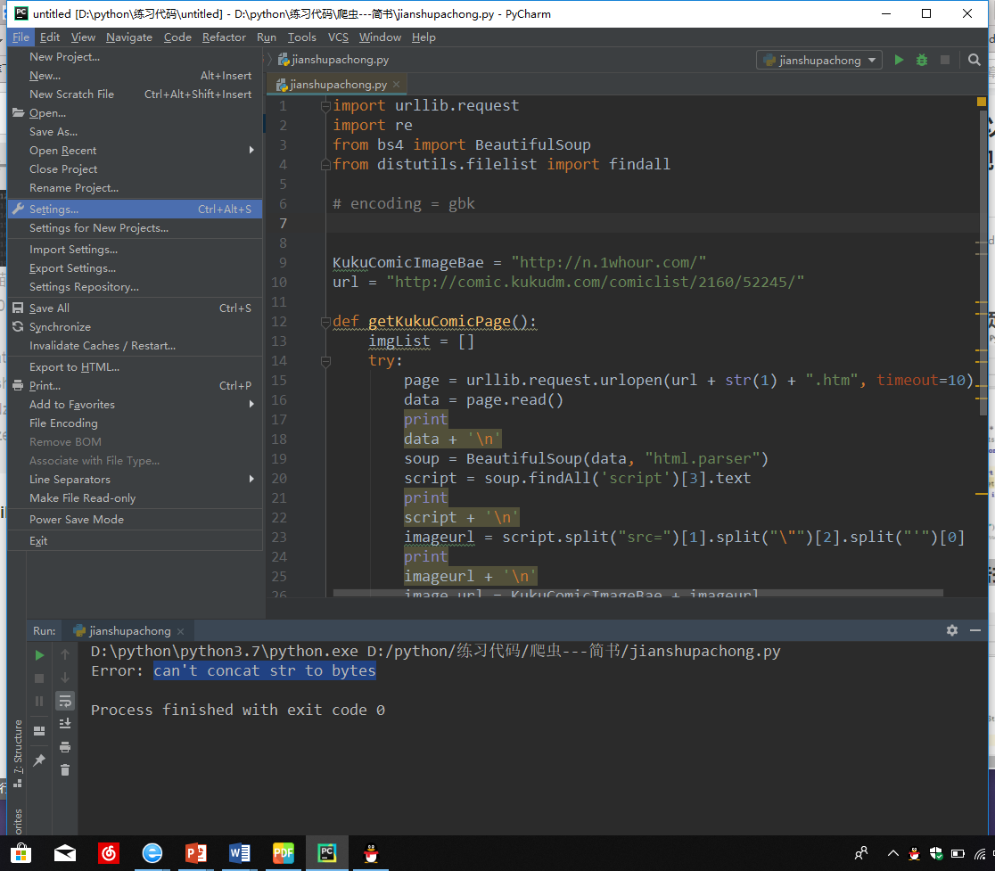The width and height of the screenshot is (995, 871).
Task: Open the Tools menu
Action: click(x=301, y=37)
